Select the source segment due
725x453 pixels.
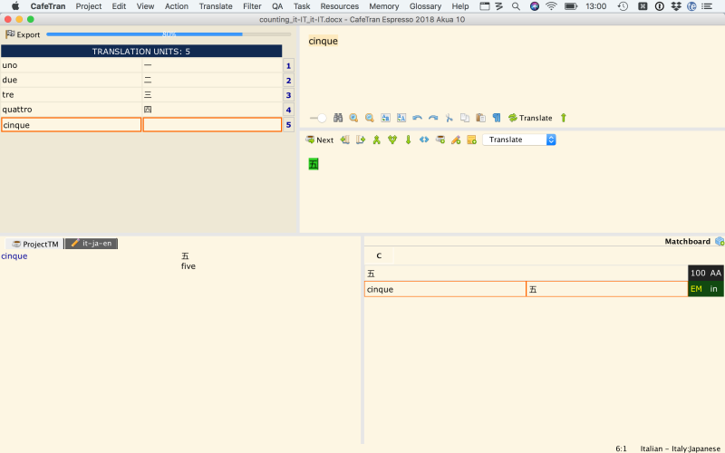click(x=72, y=80)
